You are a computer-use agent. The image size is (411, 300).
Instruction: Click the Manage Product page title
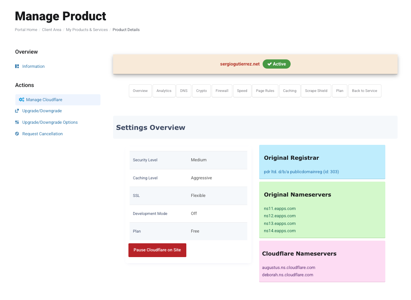(61, 16)
